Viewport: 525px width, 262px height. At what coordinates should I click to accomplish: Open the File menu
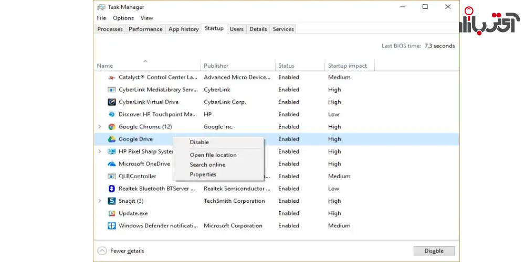pos(101,18)
